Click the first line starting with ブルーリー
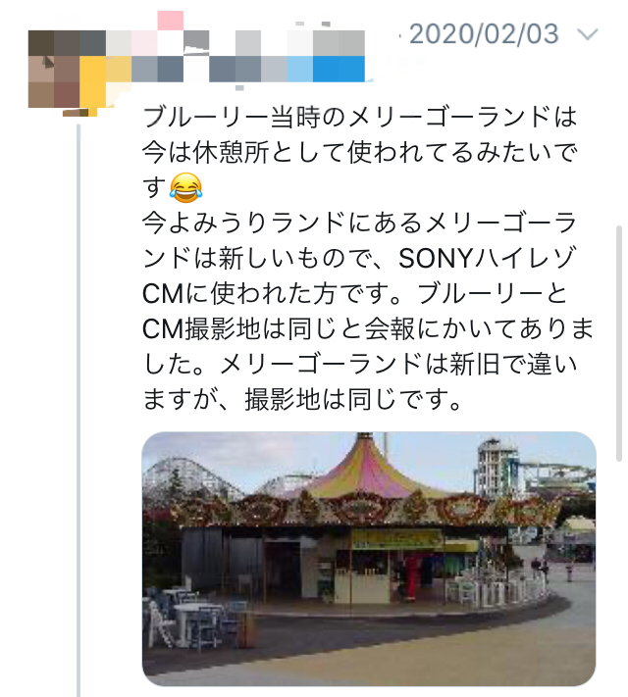Screen dimensions: 628x697 359,117
